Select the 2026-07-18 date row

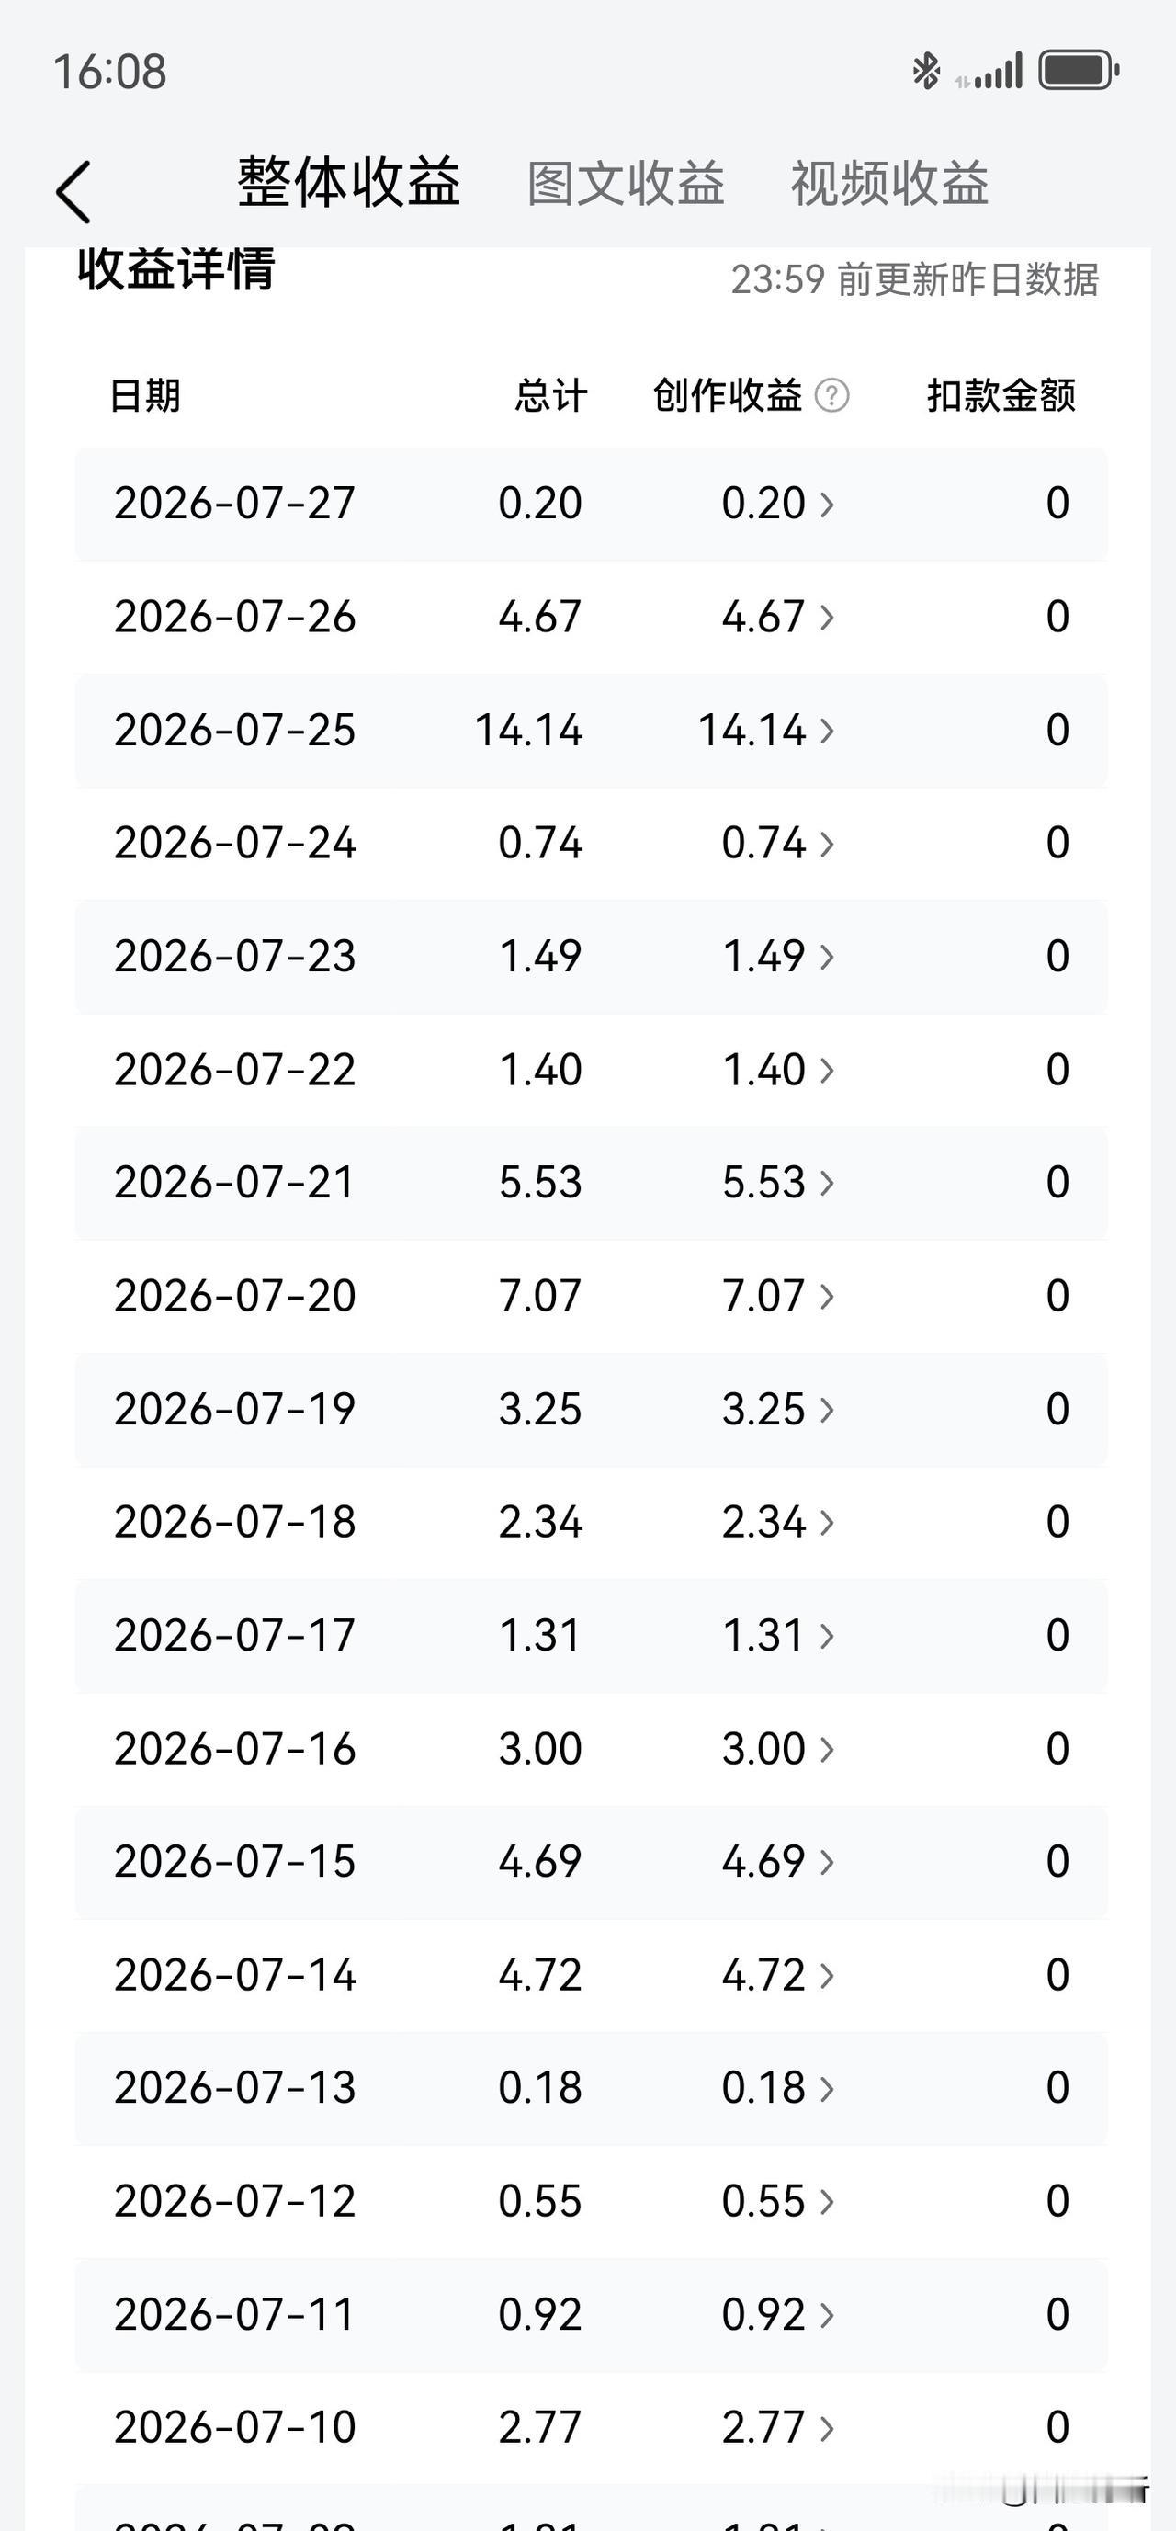coord(592,1523)
